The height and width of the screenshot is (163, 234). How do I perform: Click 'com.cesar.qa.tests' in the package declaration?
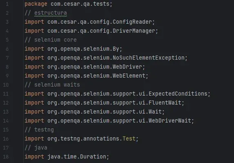point(80,4)
